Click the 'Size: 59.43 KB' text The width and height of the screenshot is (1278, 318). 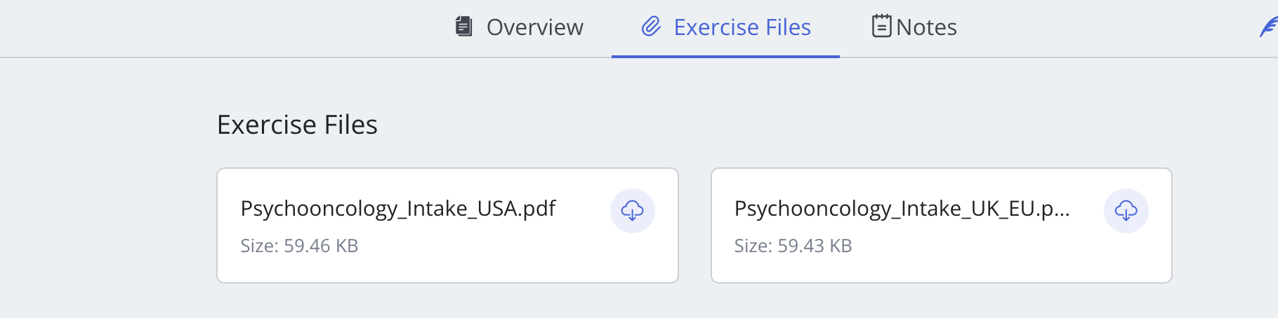pyautogui.click(x=793, y=246)
